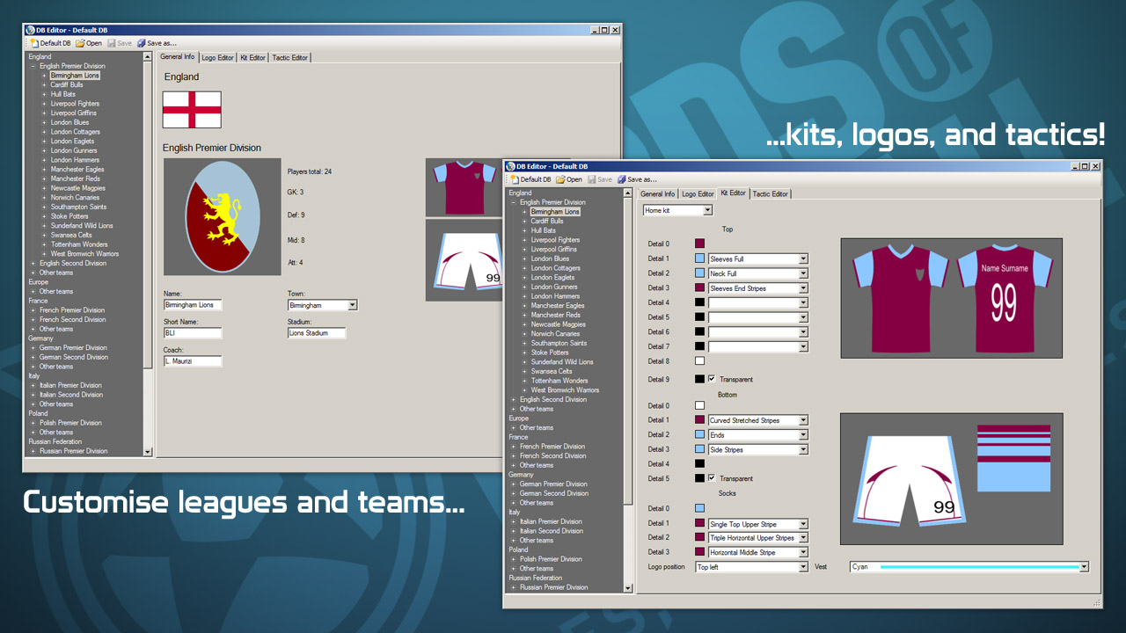Screen dimensions: 1126x633
Task: Click the Stadium field containing Lions Stadium
Action: point(317,333)
